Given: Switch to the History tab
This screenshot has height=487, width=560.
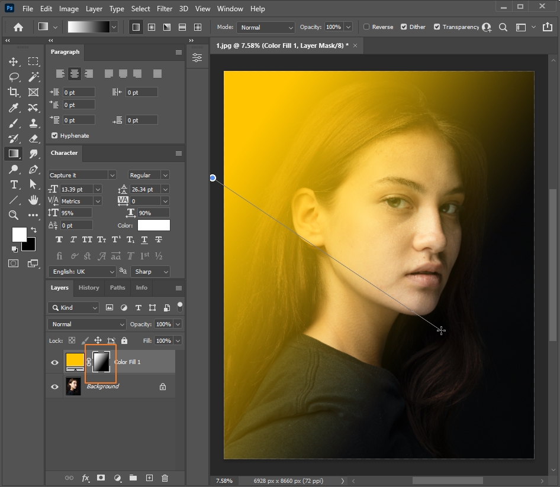Looking at the screenshot, I should (89, 288).
